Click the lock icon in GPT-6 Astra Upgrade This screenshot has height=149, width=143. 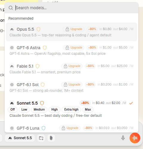click(67, 48)
